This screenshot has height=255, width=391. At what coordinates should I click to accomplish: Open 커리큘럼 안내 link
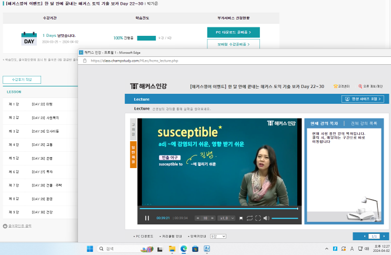[x=171, y=236]
